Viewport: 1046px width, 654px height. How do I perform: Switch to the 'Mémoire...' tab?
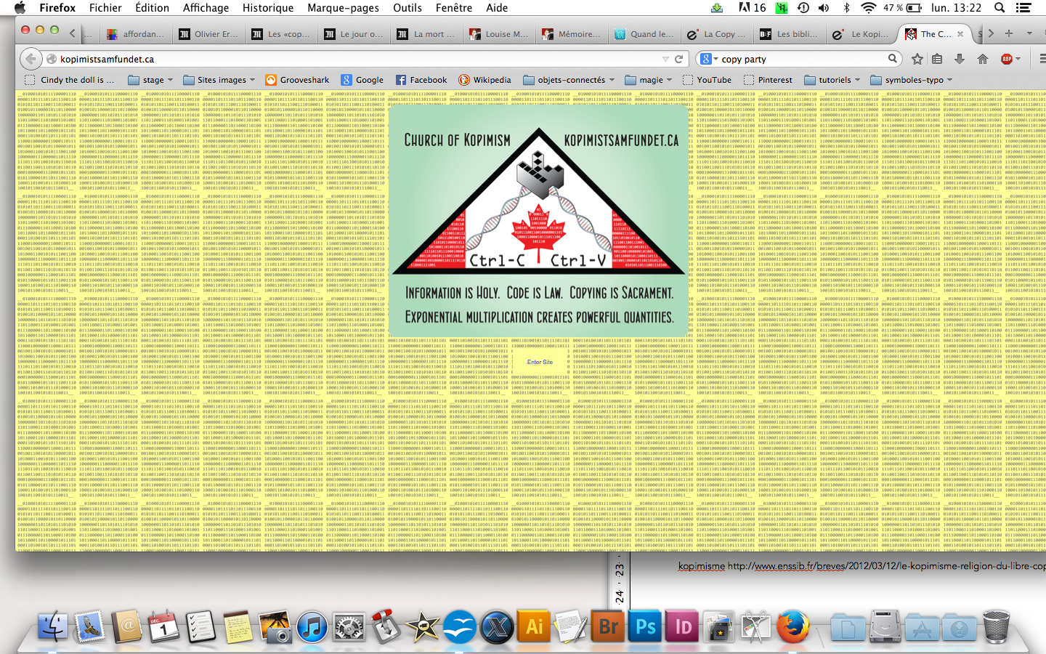572,34
